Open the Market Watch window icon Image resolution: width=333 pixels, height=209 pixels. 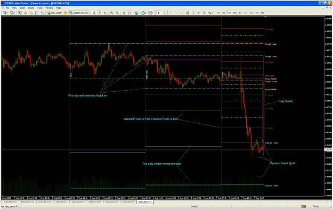click(20, 13)
